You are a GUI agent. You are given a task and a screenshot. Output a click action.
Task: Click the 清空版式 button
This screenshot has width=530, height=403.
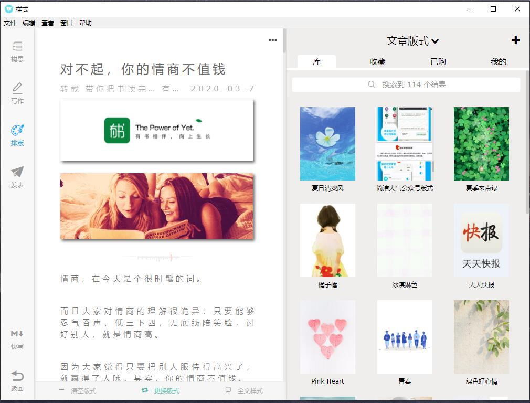point(78,390)
